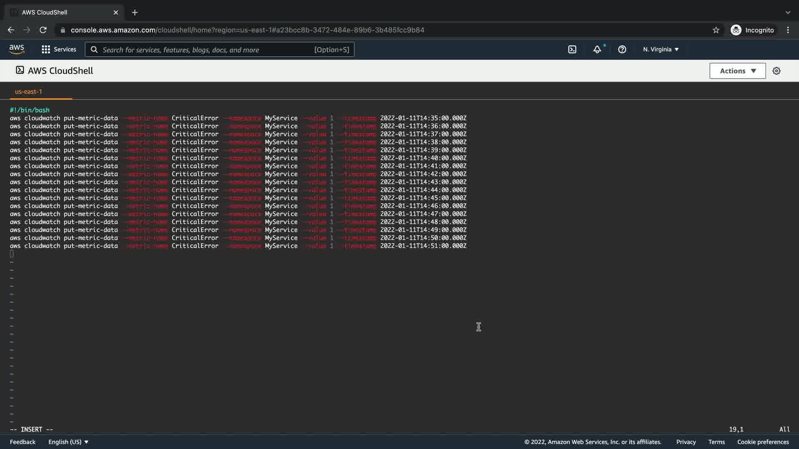799x449 pixels.
Task: Open the English (US) language selector
Action: pyautogui.click(x=68, y=442)
